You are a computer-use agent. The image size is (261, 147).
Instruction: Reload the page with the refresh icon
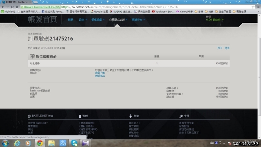tap(12, 7)
